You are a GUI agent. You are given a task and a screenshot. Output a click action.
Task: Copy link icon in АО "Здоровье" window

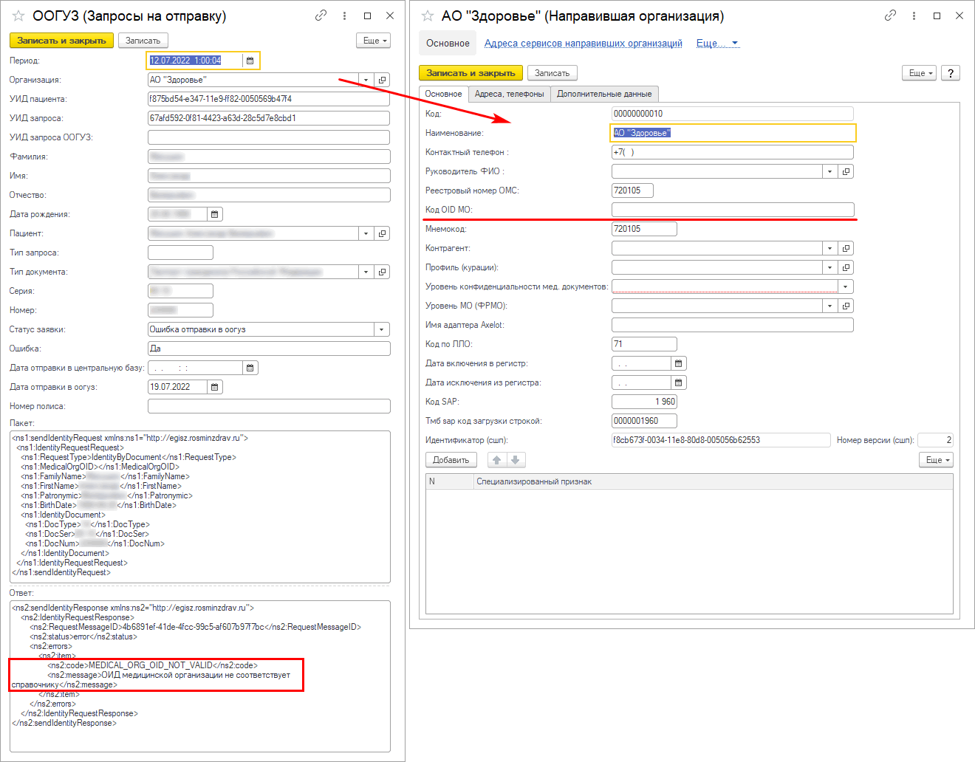890,16
